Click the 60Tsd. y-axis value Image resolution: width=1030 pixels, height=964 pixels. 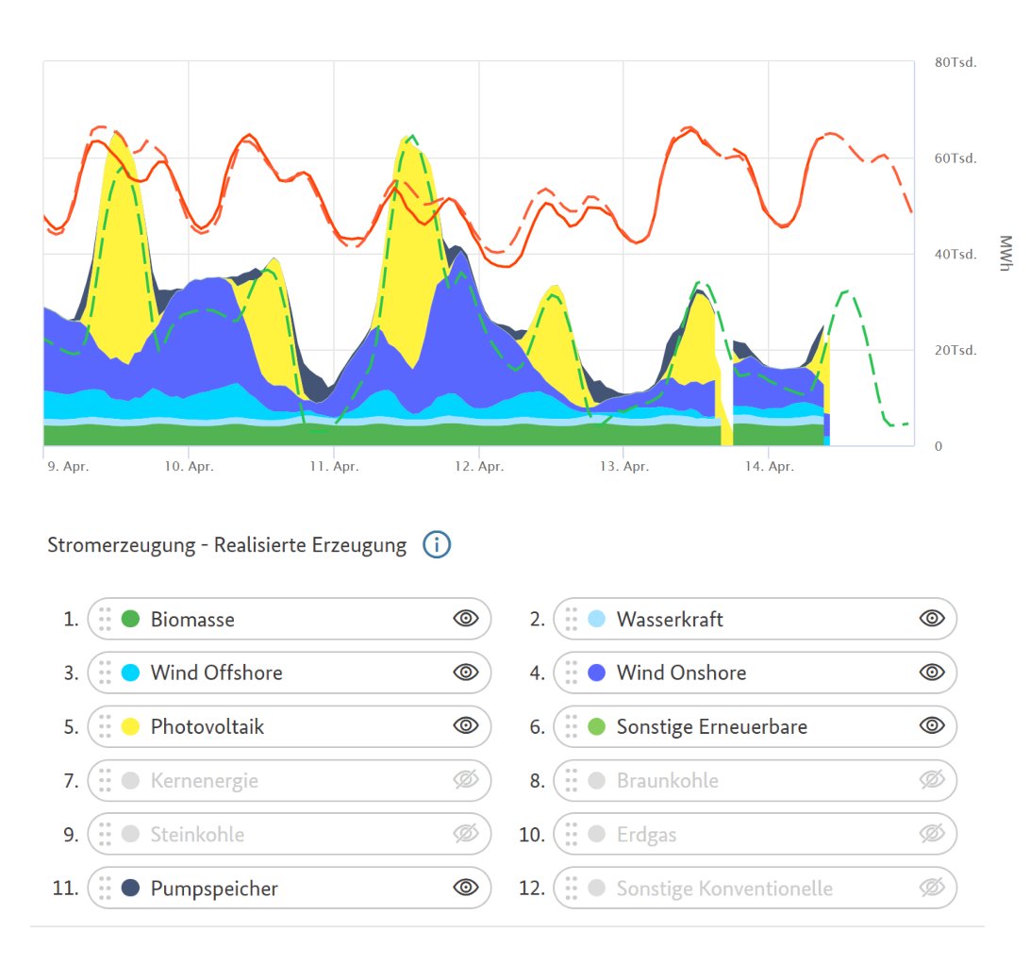coord(955,158)
